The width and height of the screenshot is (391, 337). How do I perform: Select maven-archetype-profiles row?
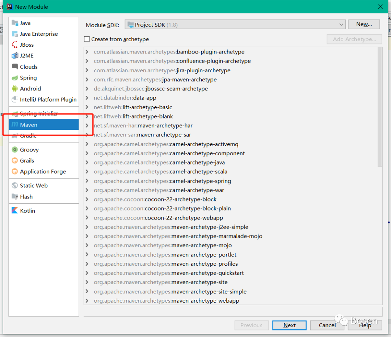coord(231,264)
